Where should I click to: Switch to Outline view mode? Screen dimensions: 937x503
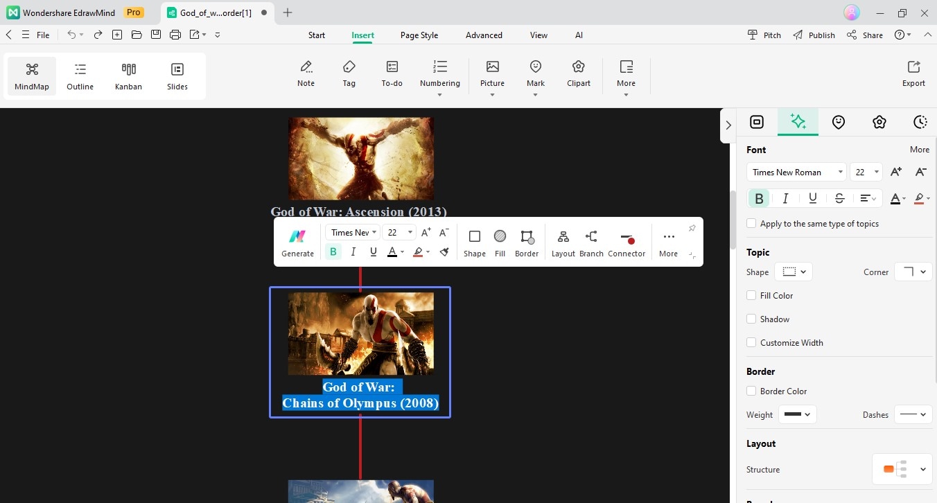80,76
